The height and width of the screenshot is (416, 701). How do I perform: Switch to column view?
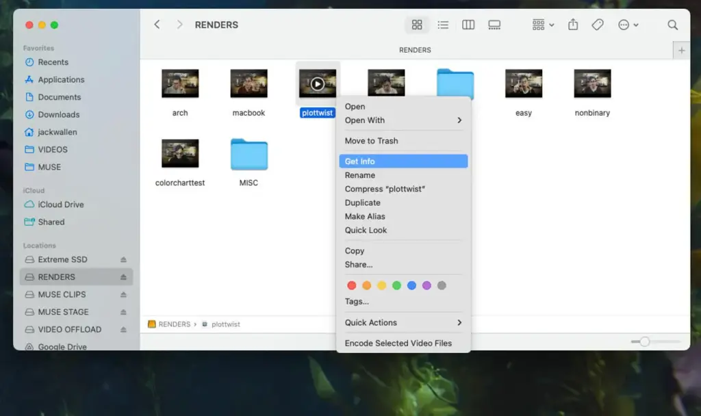[x=468, y=25]
